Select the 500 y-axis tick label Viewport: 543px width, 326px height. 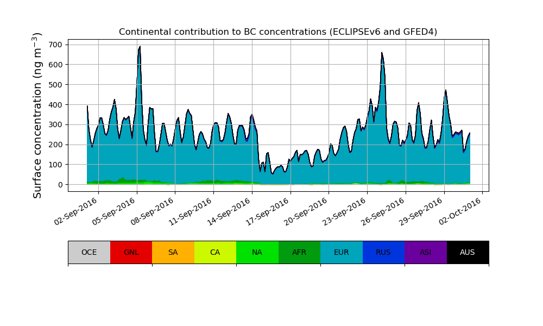[55, 85]
